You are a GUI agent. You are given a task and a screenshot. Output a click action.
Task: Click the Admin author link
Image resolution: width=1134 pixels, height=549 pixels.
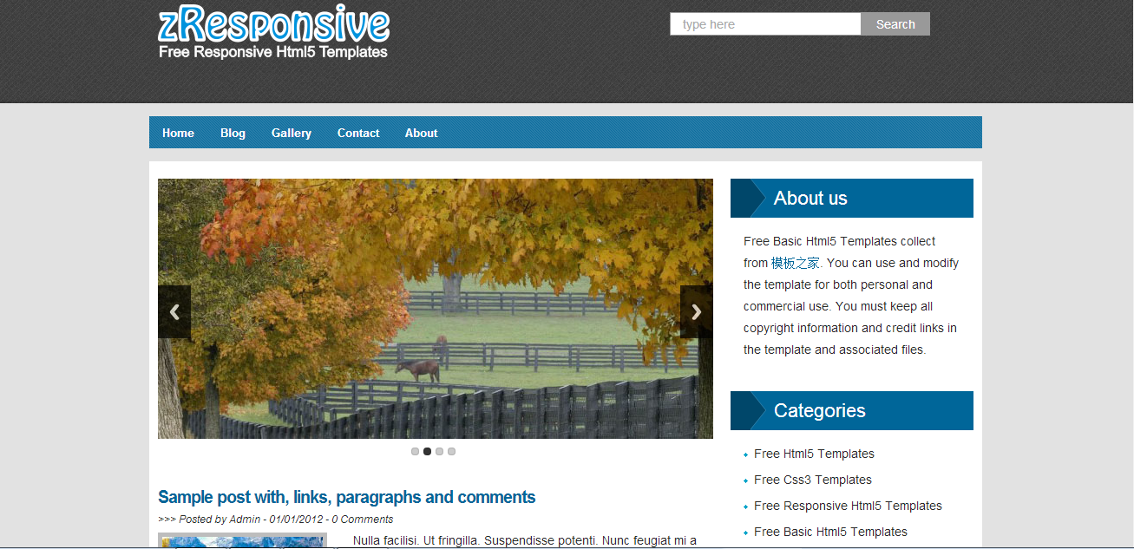(245, 520)
